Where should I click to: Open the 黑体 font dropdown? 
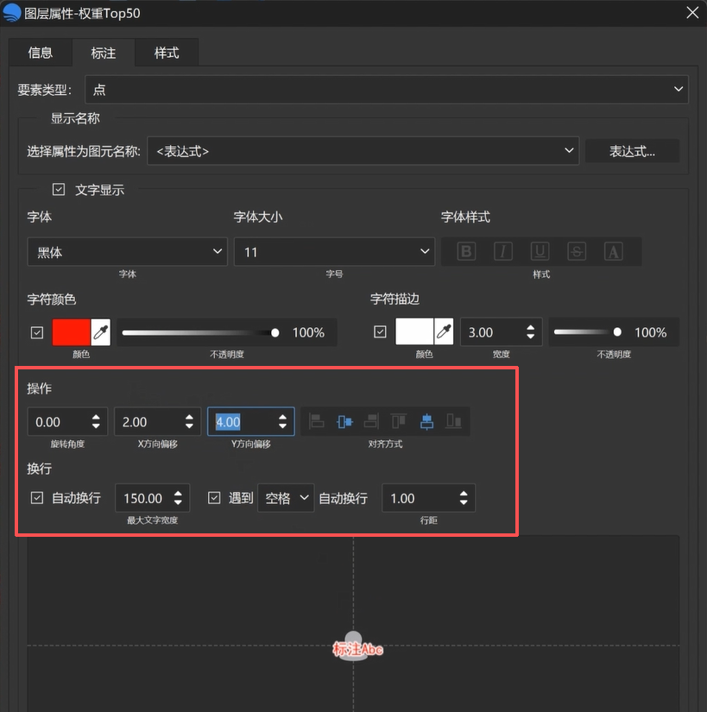(x=127, y=251)
